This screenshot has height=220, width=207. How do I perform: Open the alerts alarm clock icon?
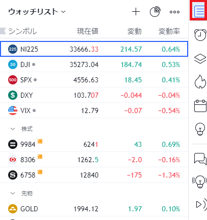coord(200,35)
